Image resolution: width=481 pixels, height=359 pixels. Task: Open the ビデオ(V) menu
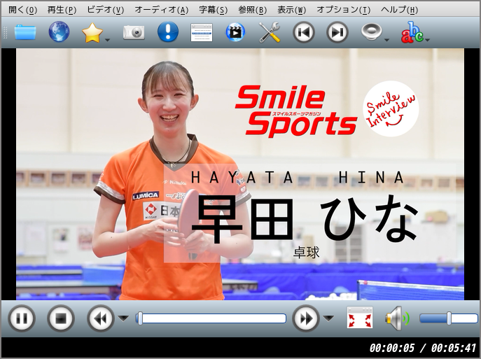(106, 10)
